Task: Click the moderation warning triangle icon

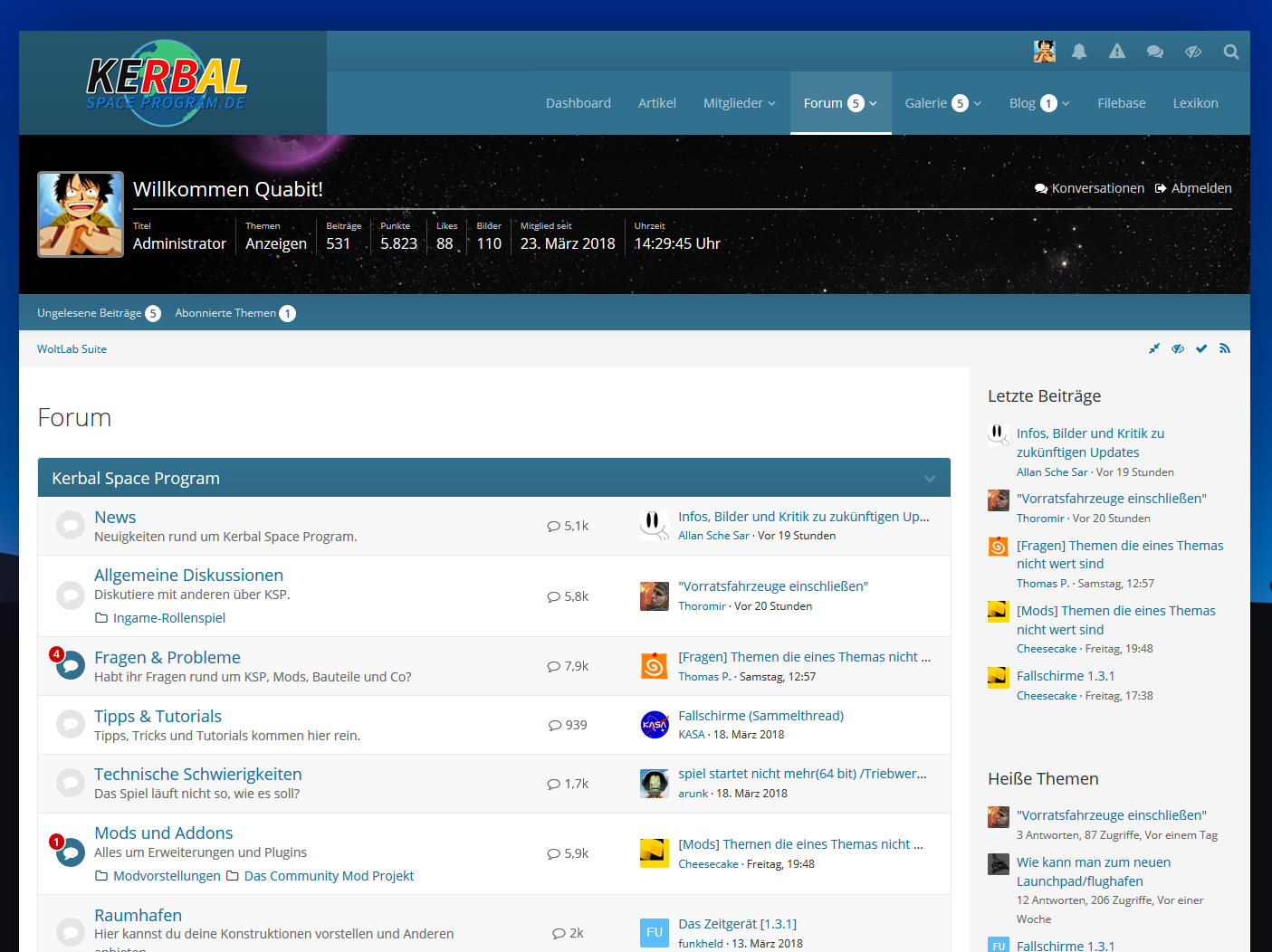Action: click(1117, 52)
